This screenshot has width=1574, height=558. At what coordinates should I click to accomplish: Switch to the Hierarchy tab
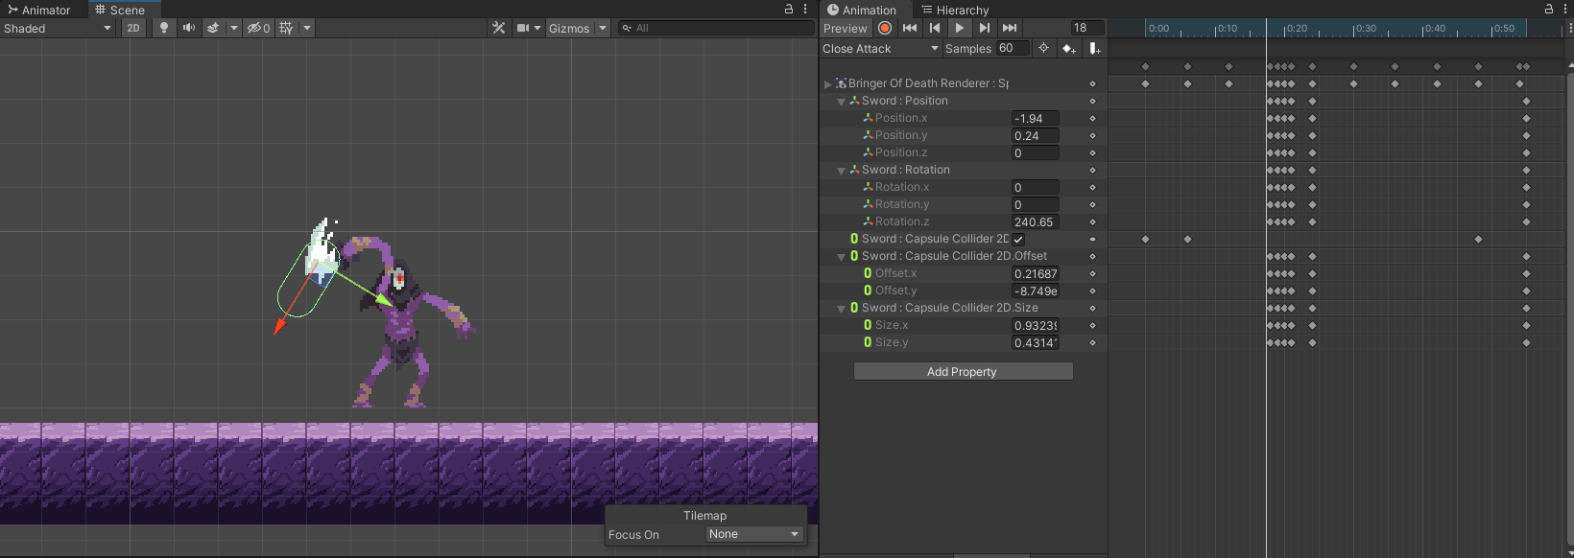coord(955,10)
